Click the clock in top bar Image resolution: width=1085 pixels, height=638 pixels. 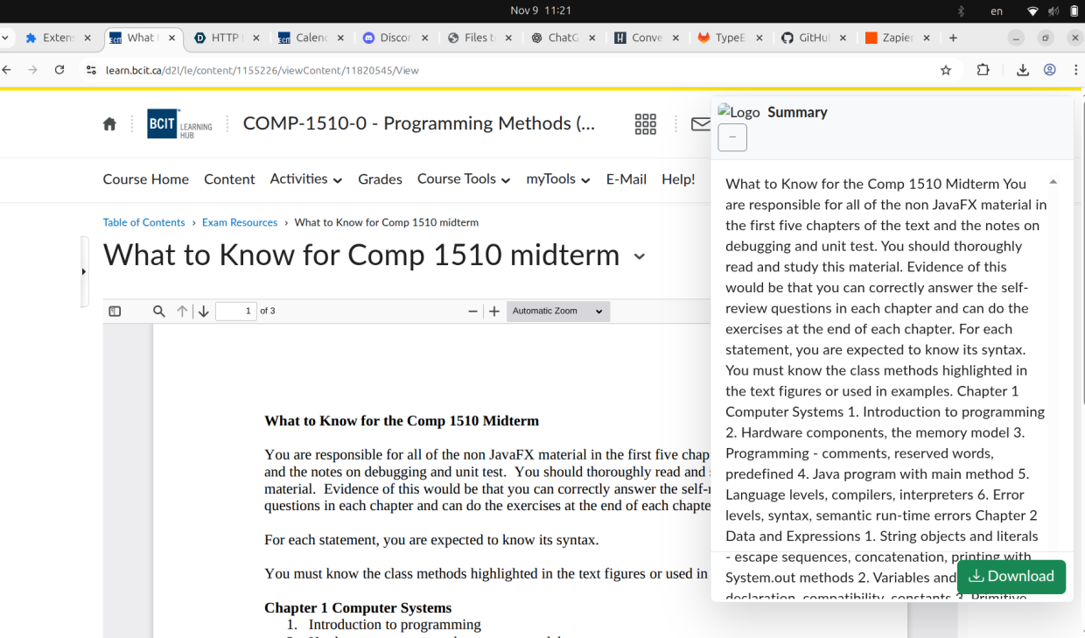541,11
